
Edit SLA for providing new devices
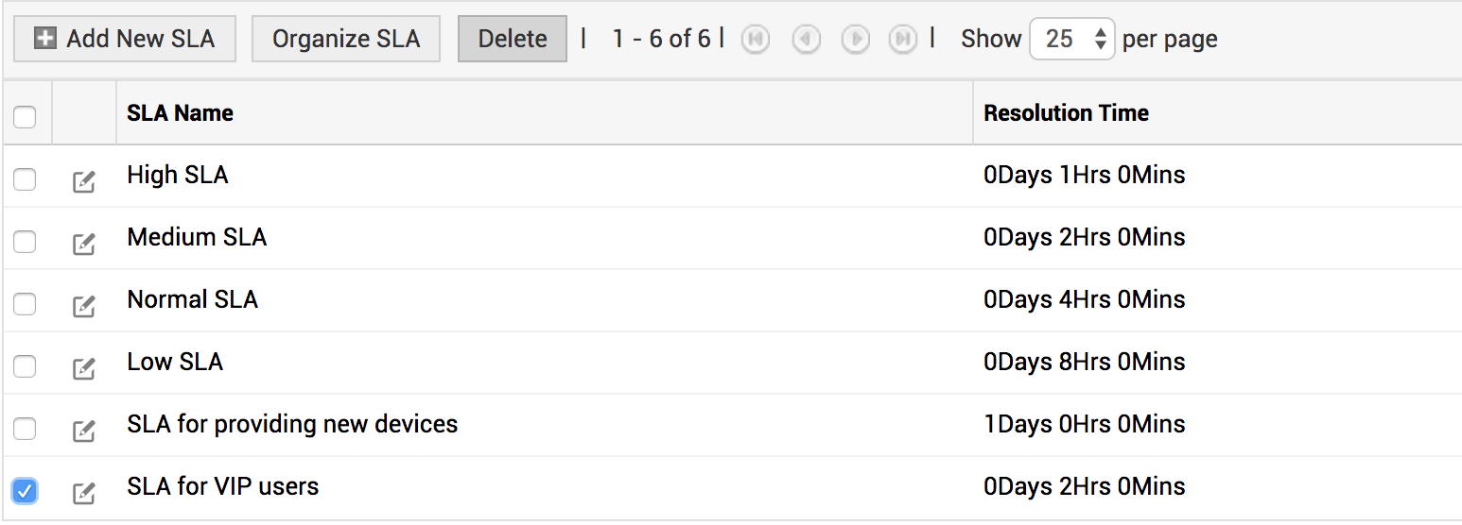tap(84, 431)
